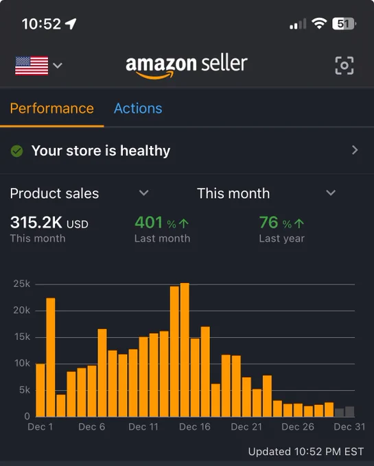Switch to the Actions tab

point(138,108)
